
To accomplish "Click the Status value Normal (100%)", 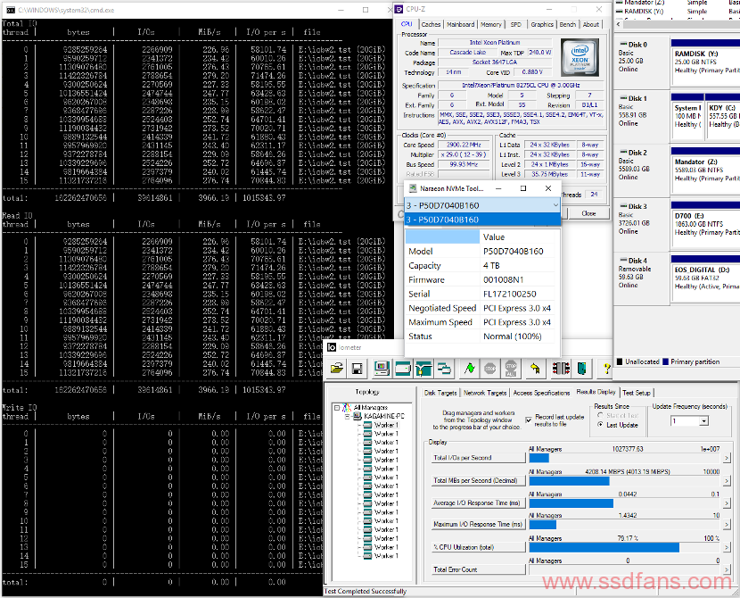I will click(512, 336).
